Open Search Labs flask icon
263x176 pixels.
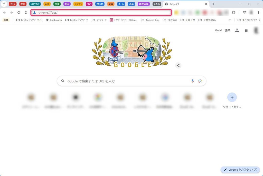(237, 30)
